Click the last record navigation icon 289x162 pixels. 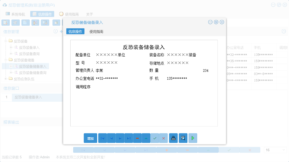[x=129, y=138]
